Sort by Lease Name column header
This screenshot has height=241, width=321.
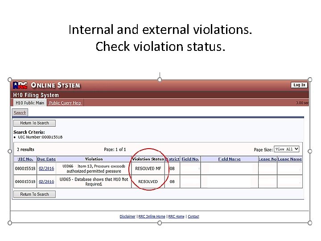pyautogui.click(x=290, y=159)
